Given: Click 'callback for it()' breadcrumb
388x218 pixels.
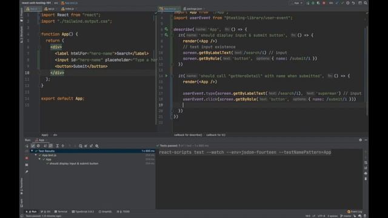Looking at the screenshot, I should click(216, 135).
